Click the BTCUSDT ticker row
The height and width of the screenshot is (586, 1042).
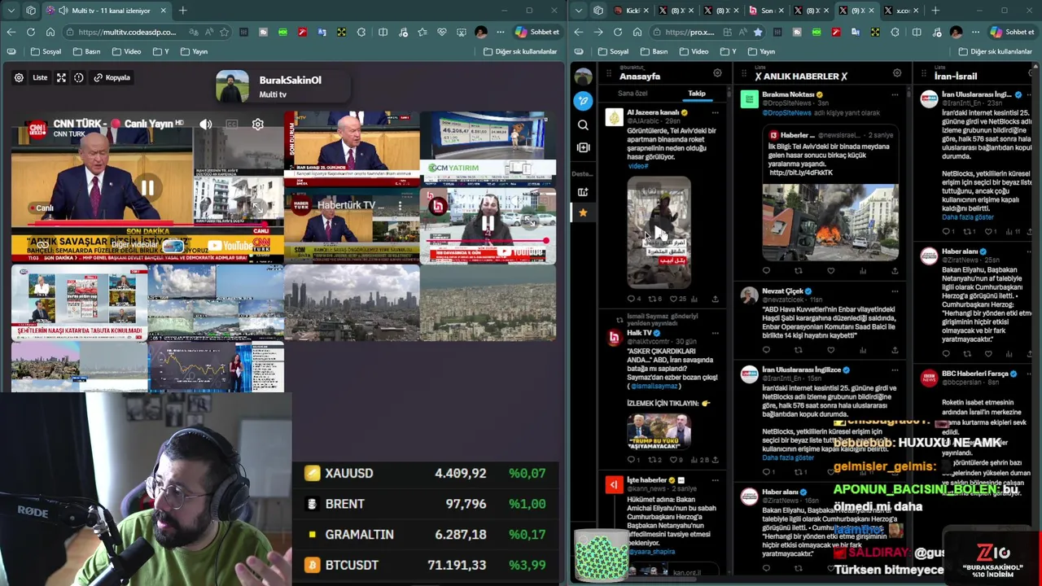tap(425, 565)
